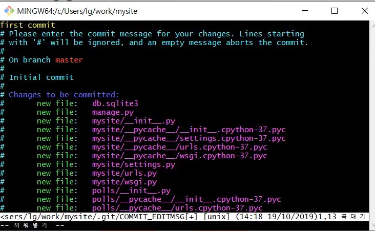Click polls/__pycache__/urls.cpython-37.pyc entry

coord(177,208)
